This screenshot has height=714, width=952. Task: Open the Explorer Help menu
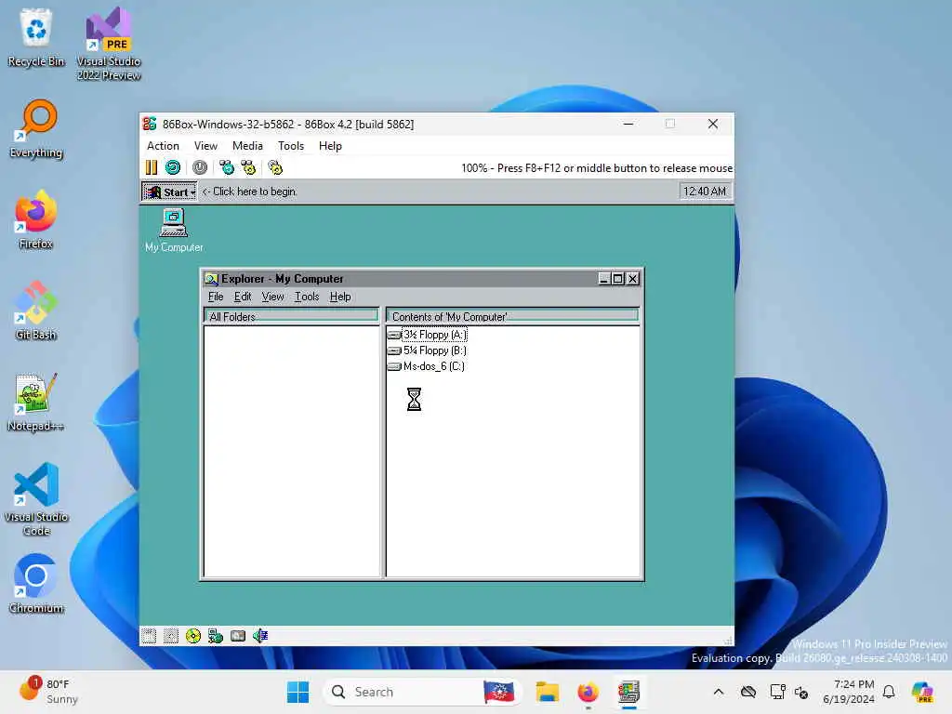click(340, 297)
